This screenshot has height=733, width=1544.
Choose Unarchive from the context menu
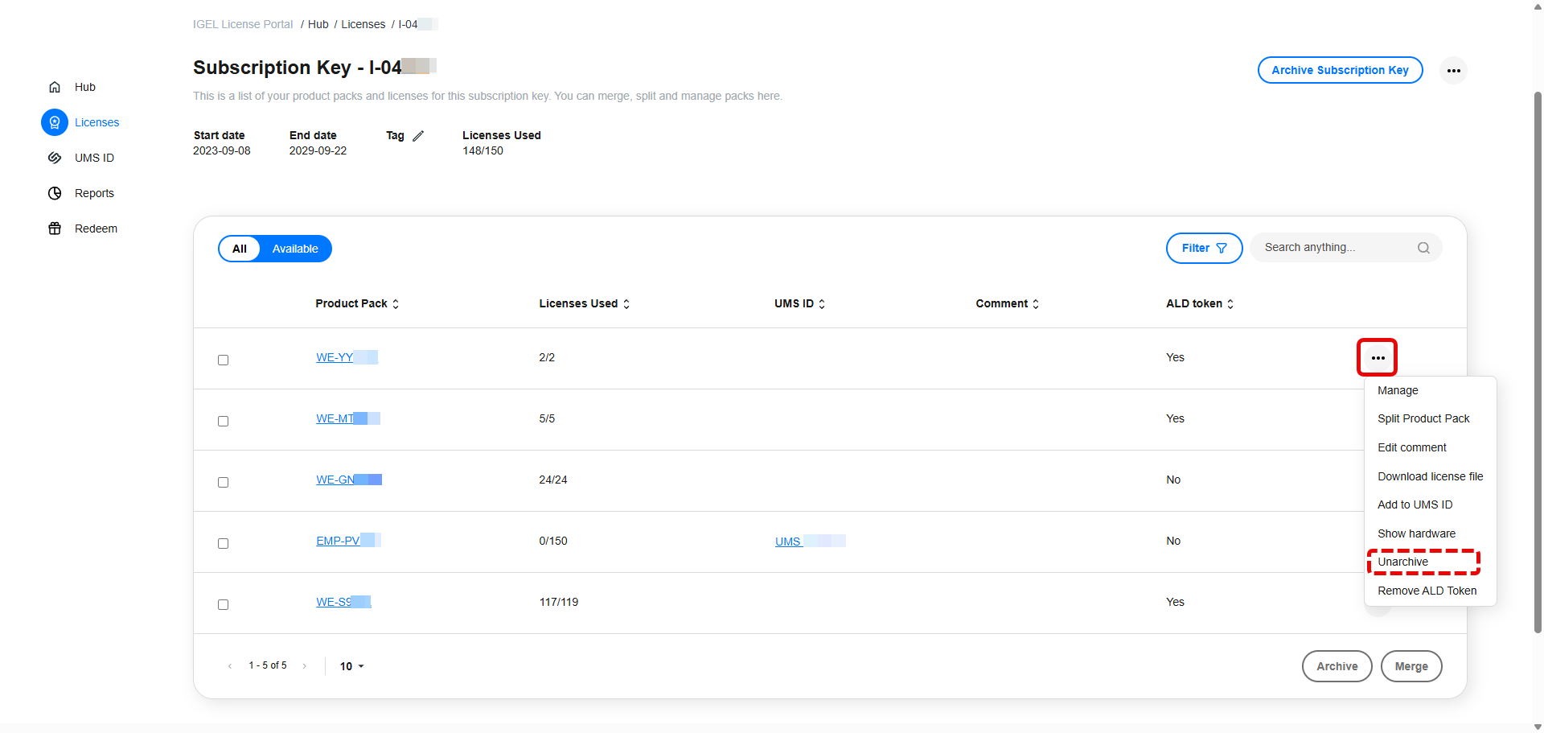[1402, 562]
